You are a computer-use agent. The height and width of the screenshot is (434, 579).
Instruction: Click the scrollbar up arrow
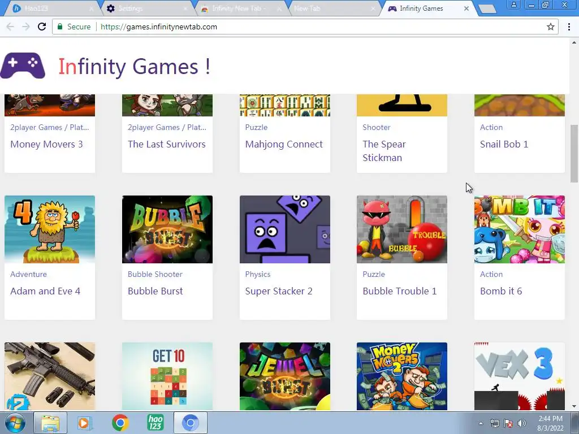tap(574, 42)
